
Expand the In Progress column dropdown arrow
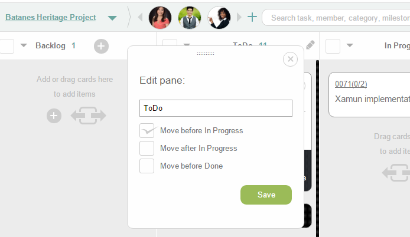click(x=350, y=45)
